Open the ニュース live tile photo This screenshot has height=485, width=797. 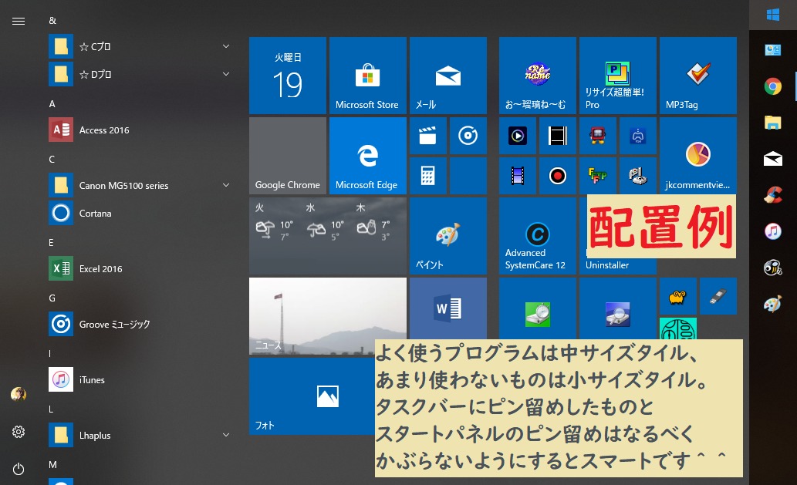click(x=327, y=316)
